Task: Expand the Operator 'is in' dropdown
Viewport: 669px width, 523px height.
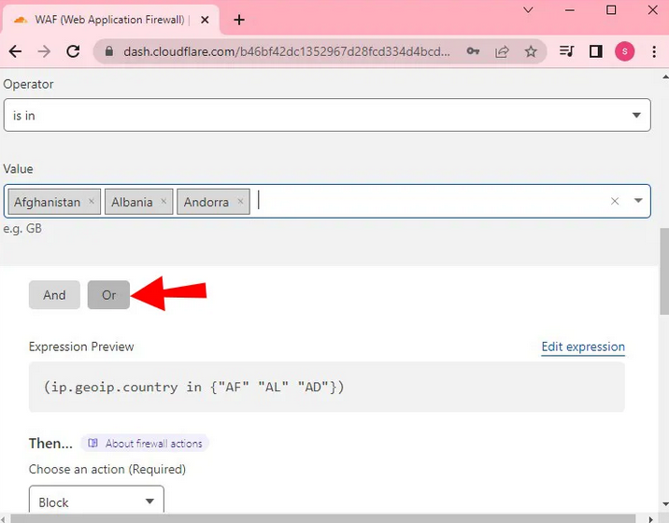Action: pyautogui.click(x=638, y=116)
